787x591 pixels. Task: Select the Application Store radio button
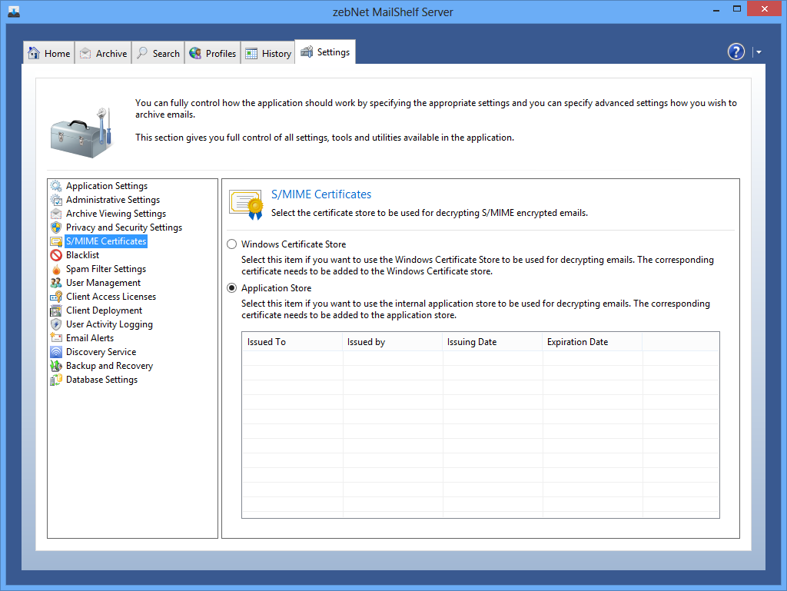(x=232, y=288)
